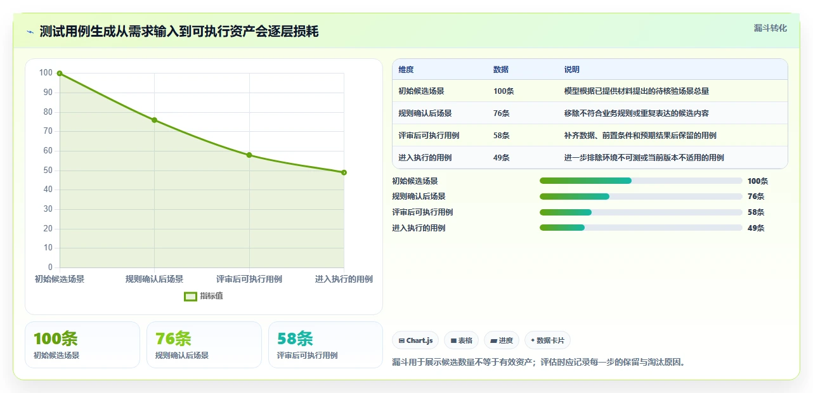Open the 76条 规则确认后场景 data card
Viewport: 813px width, 393px height.
click(204, 345)
